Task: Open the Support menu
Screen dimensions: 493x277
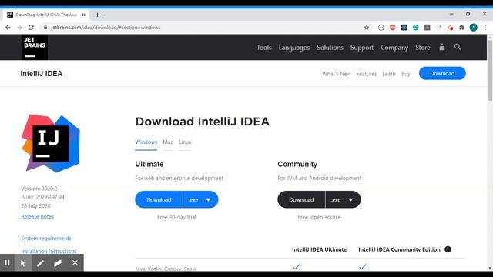Action: click(x=362, y=48)
